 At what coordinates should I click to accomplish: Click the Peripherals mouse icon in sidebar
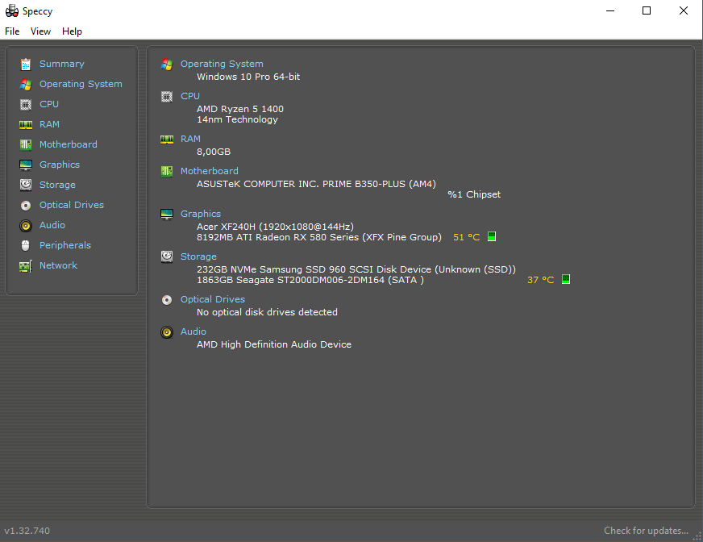coord(26,246)
